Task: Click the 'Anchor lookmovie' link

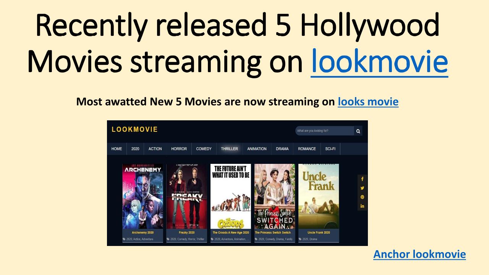Action: [419, 254]
